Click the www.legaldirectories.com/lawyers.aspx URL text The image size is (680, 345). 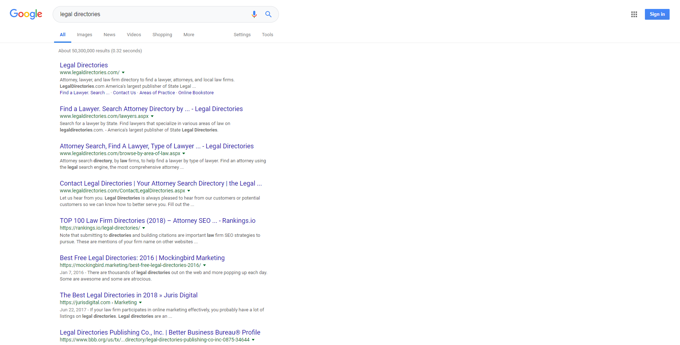(x=104, y=116)
